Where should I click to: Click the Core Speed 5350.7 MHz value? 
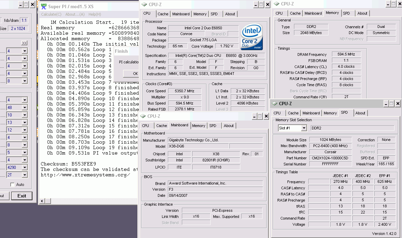click(184, 91)
